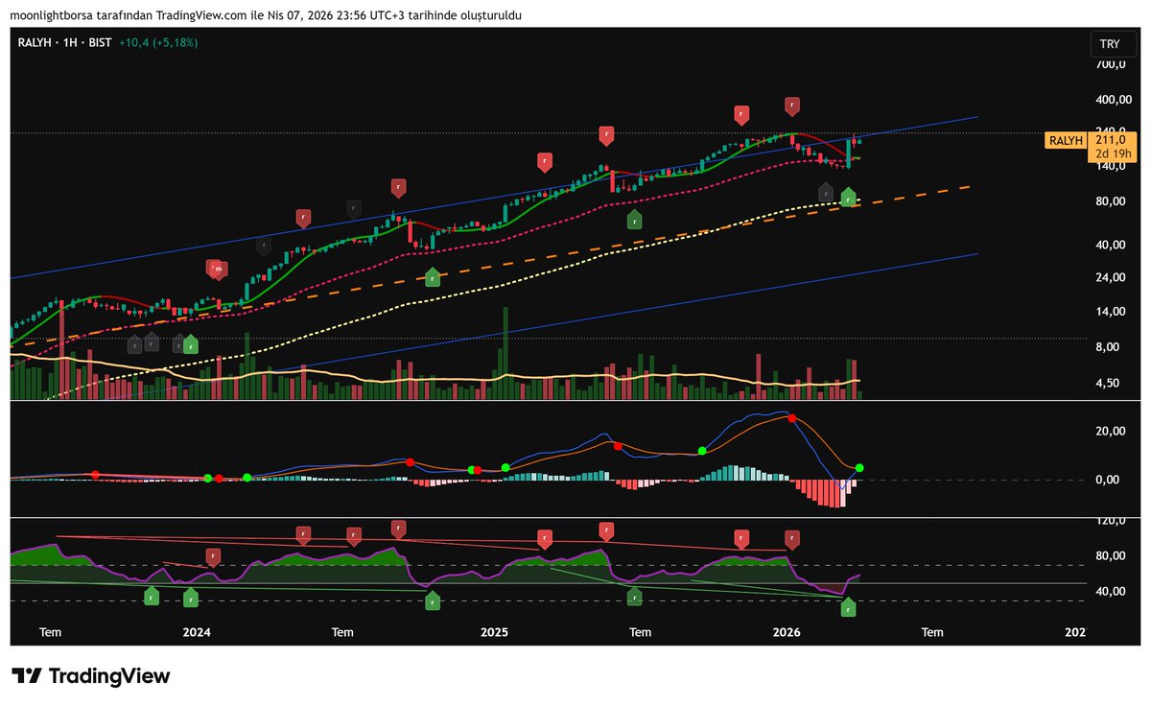The image size is (1151, 706).
Task: Select the 4,50 price axis label
Action: pyautogui.click(x=1109, y=383)
